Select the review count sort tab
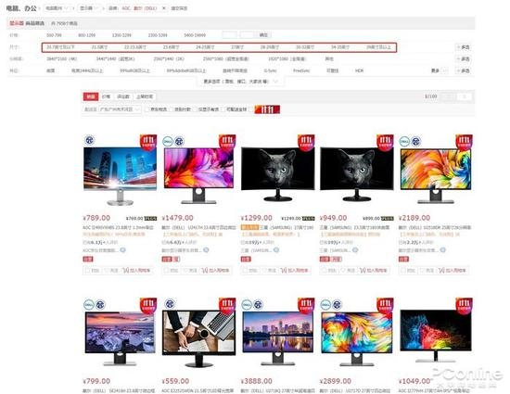 click(x=123, y=96)
